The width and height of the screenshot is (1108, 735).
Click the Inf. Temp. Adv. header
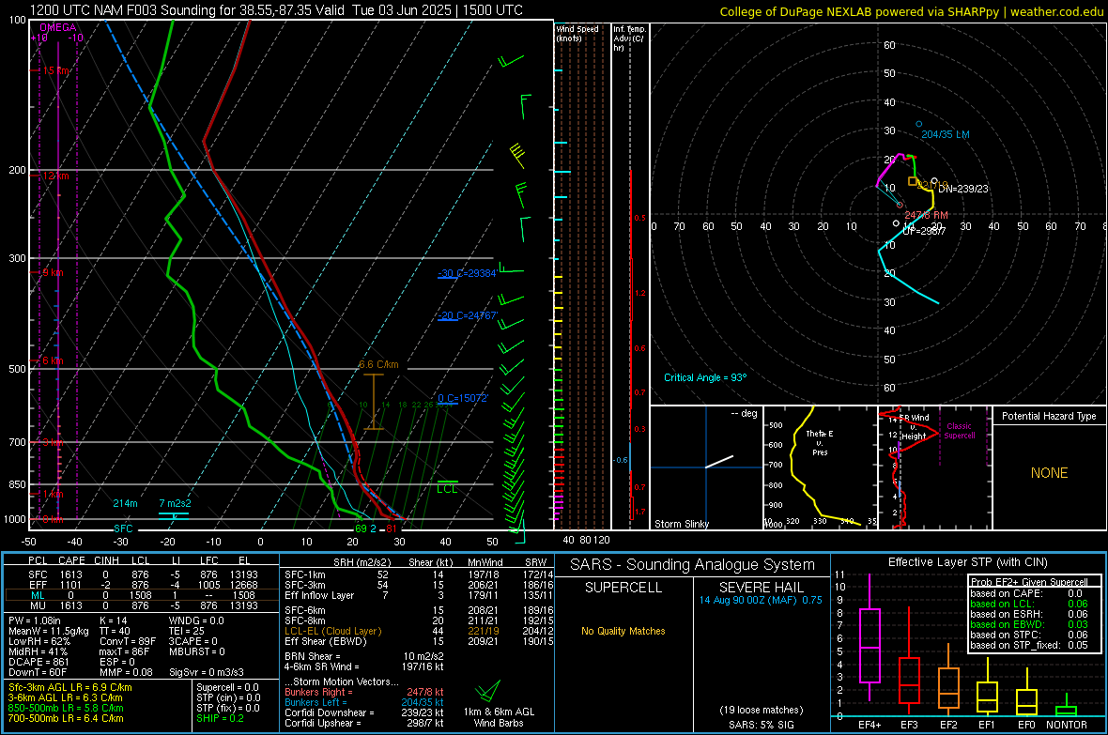[629, 38]
